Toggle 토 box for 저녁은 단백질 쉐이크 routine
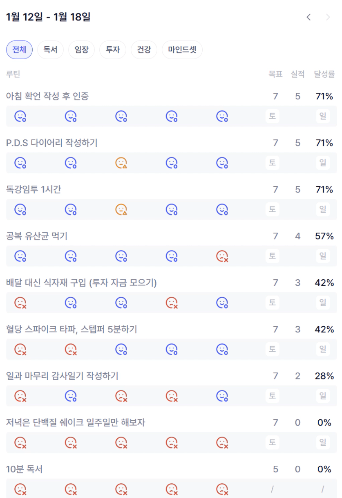342x498 pixels. tap(272, 442)
